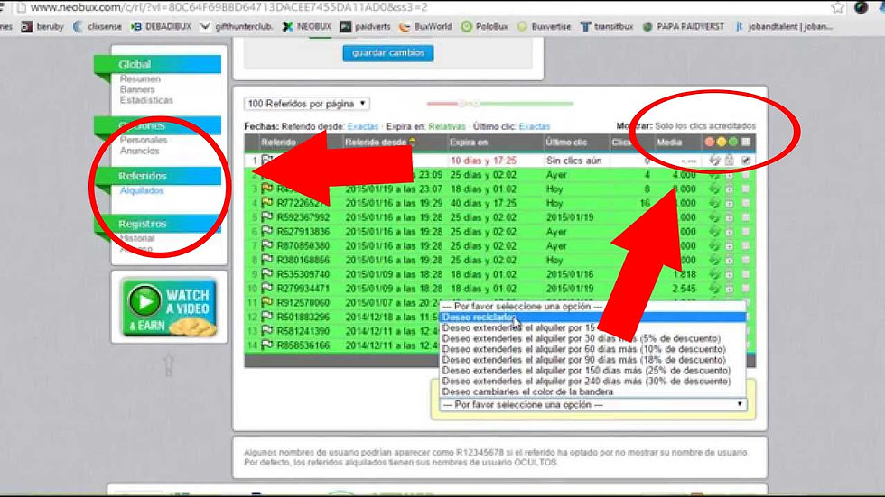
Task: Sort the table by the 'Expira en' column
Action: tap(469, 142)
